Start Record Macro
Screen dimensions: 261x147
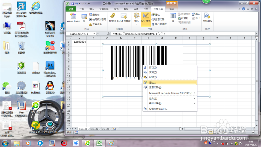[x=94, y=15]
